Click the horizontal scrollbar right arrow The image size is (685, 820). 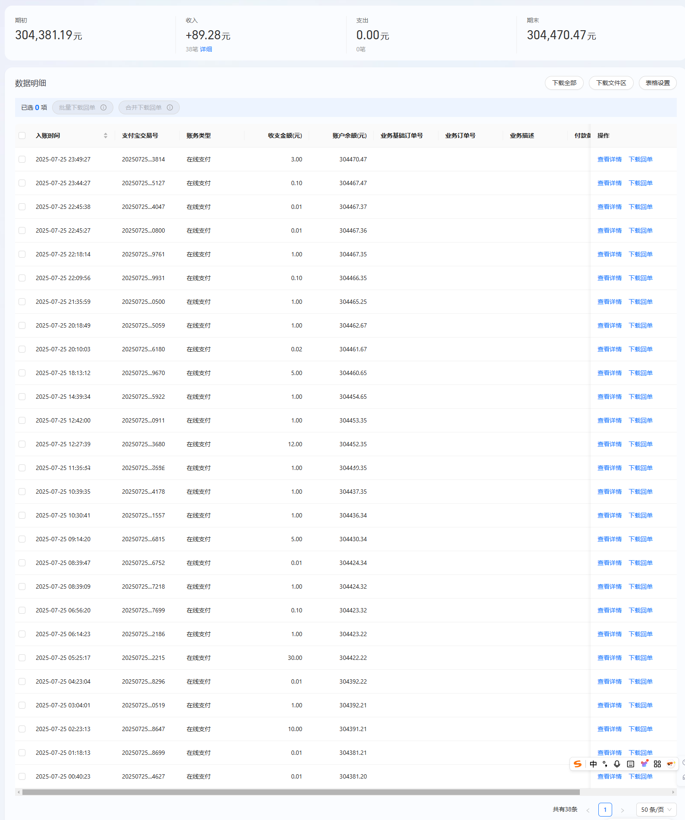click(x=673, y=792)
